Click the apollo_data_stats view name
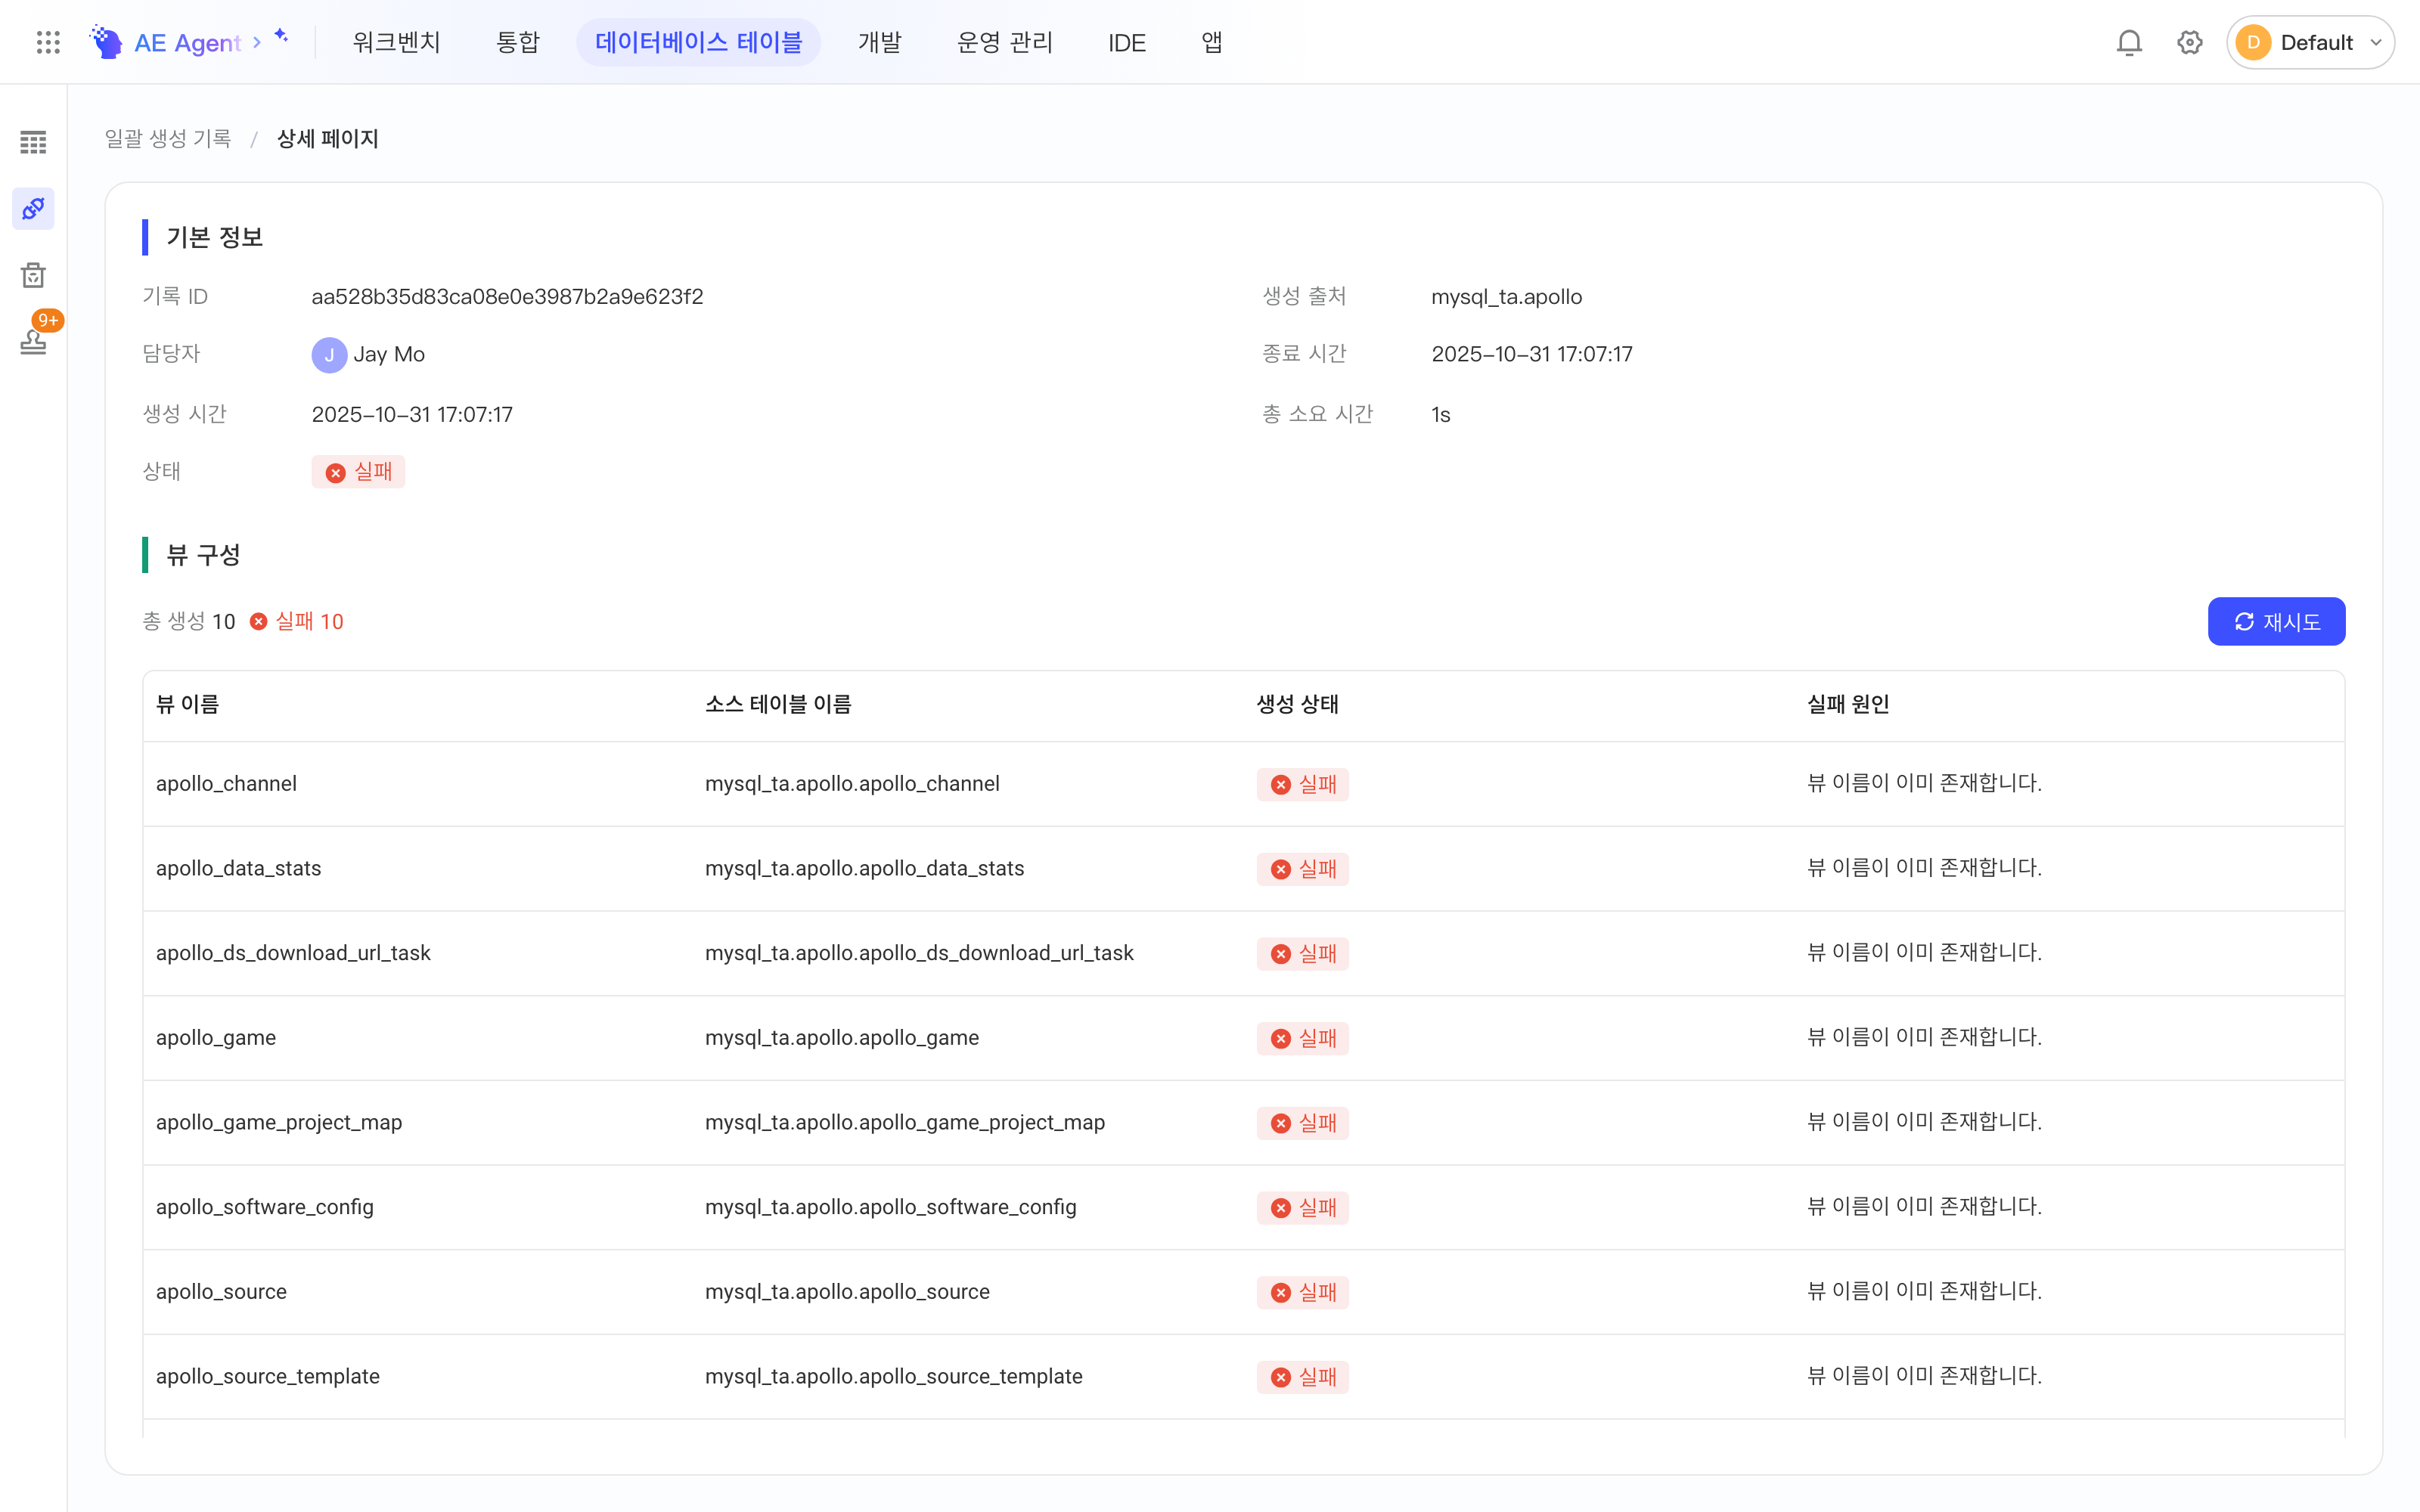 click(x=238, y=868)
